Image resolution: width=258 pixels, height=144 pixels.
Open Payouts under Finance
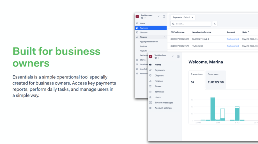(x=143, y=51)
